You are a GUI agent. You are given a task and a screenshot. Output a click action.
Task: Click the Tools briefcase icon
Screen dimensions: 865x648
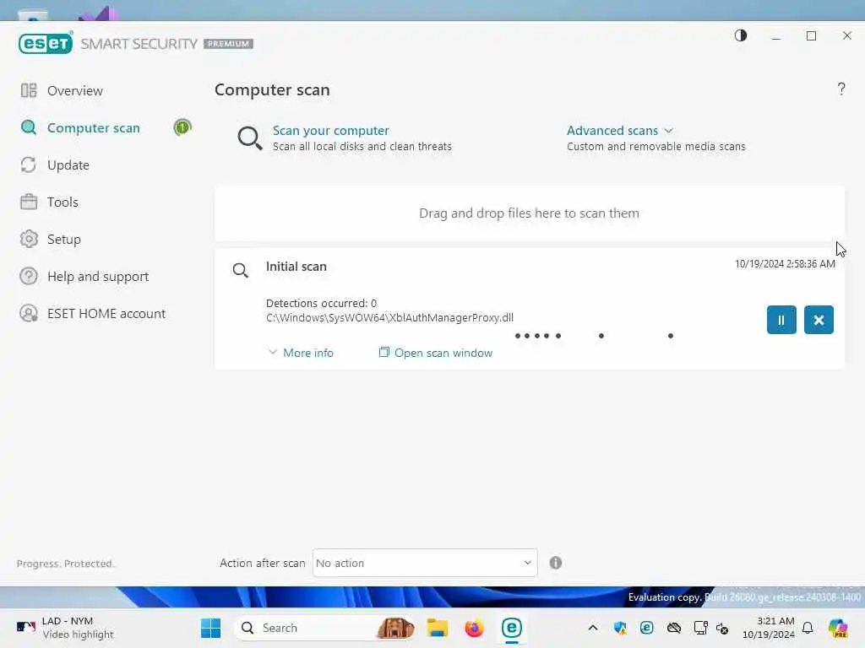[x=29, y=202]
